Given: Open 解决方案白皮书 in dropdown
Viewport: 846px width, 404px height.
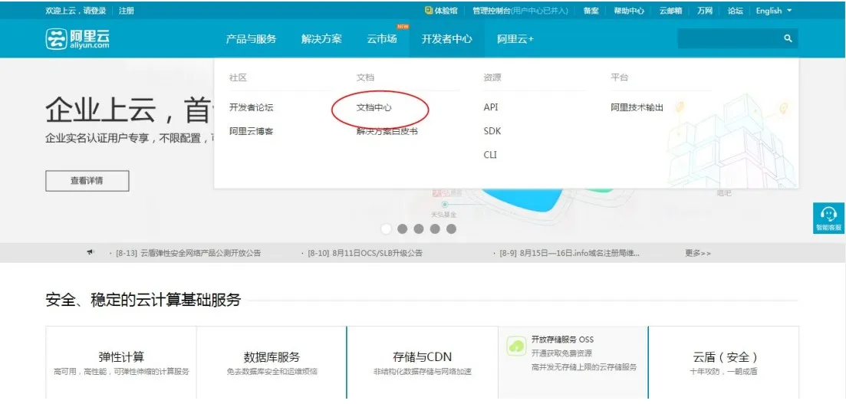Looking at the screenshot, I should click(x=387, y=131).
